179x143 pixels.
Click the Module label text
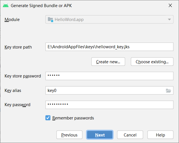[x=12, y=20]
